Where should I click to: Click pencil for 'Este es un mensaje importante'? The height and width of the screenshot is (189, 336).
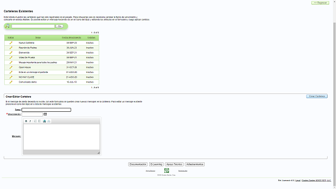point(10,72)
